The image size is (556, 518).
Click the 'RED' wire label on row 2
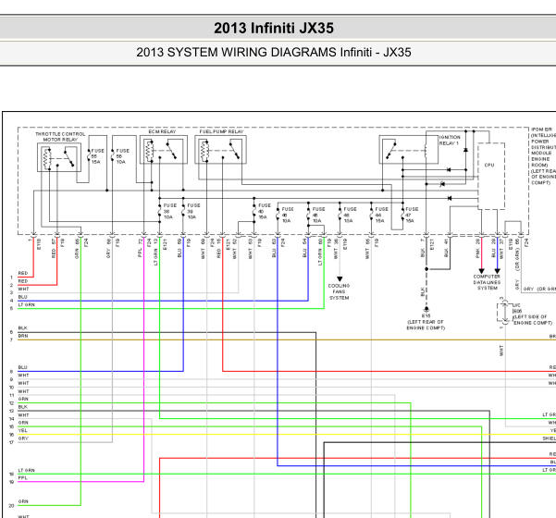coord(23,281)
